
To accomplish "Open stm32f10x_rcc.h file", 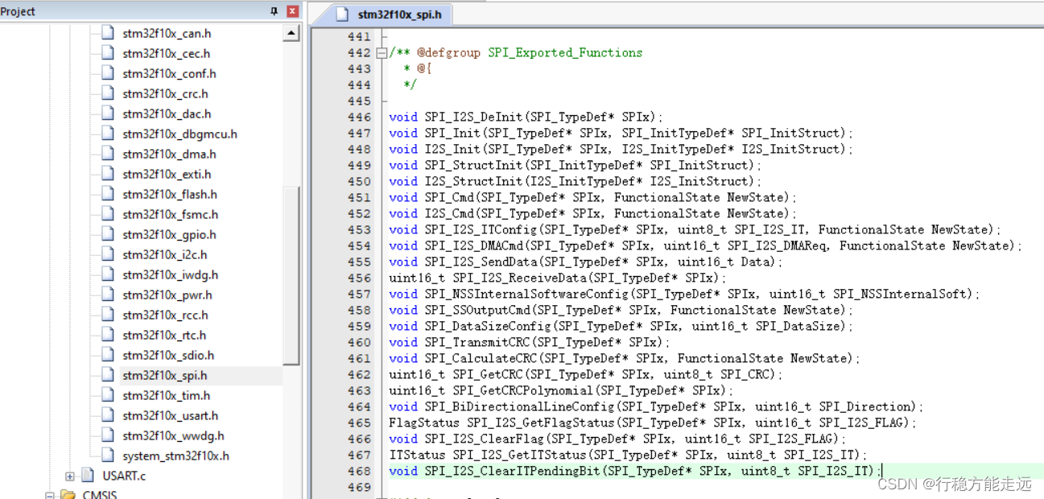I will pyautogui.click(x=165, y=315).
